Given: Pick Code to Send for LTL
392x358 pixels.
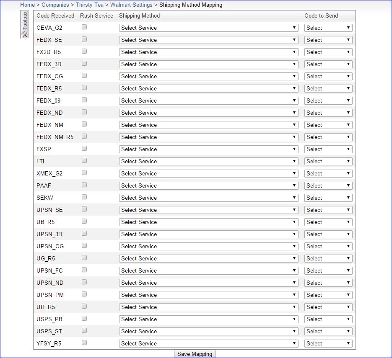Looking at the screenshot, I should [328, 161].
